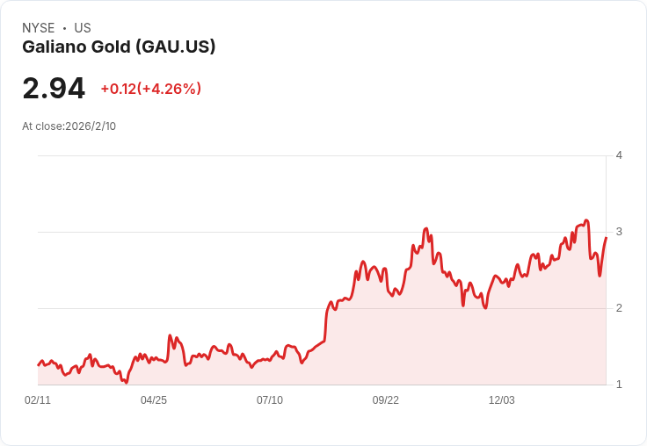Click the current price 2.94
The image size is (647, 446).
coord(54,89)
